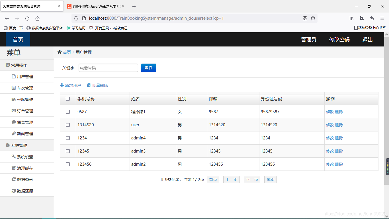Close the 火车票售票系统后台管理 tab
Screen dimensions: 389x219
[59, 6]
